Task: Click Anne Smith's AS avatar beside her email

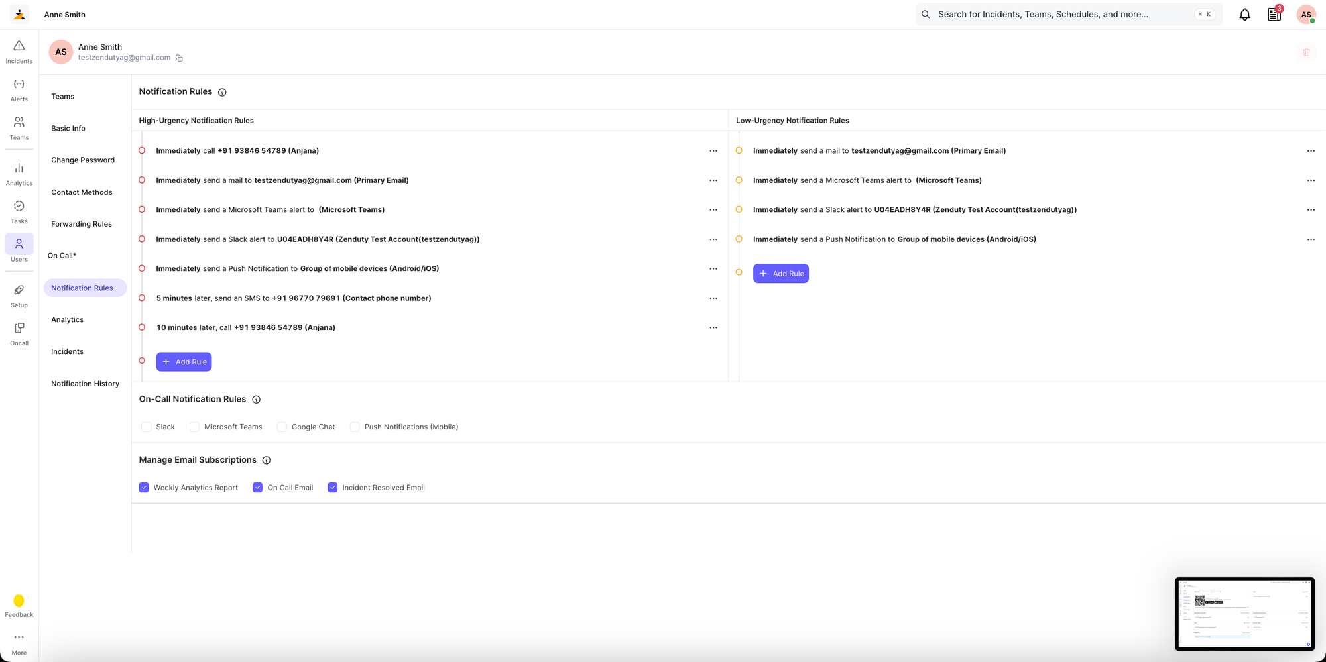Action: [x=61, y=52]
